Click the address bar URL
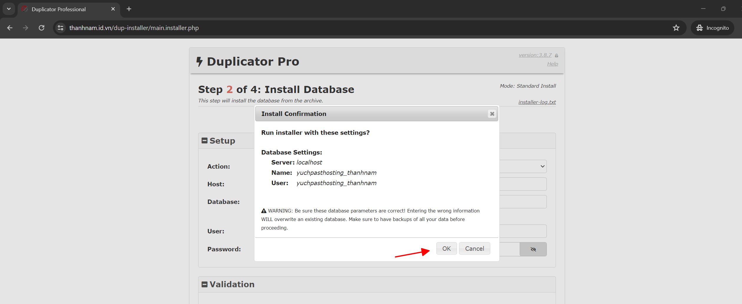The width and height of the screenshot is (742, 304). click(134, 28)
